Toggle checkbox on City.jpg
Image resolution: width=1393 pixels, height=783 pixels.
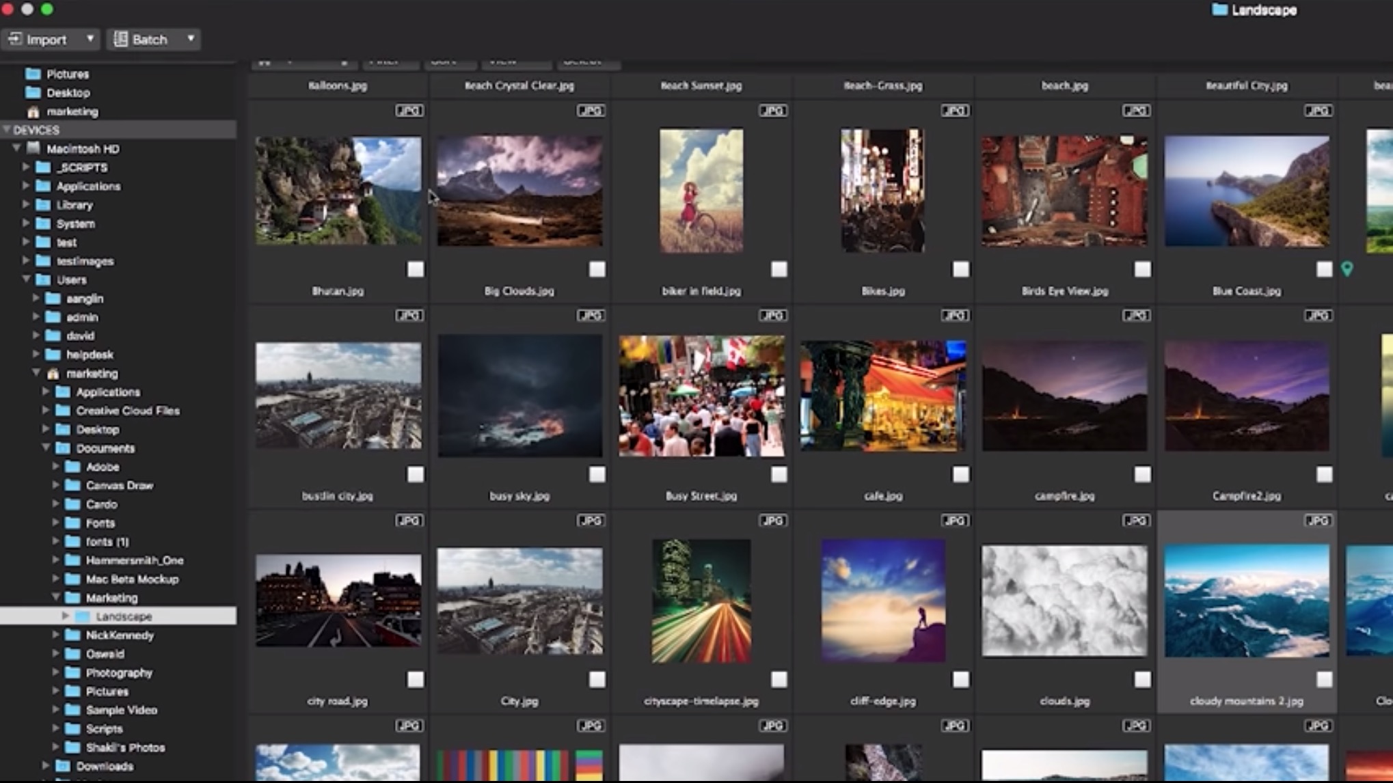596,678
